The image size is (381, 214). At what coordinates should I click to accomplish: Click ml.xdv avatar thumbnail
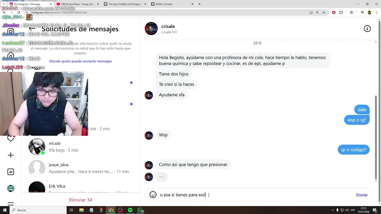37,147
